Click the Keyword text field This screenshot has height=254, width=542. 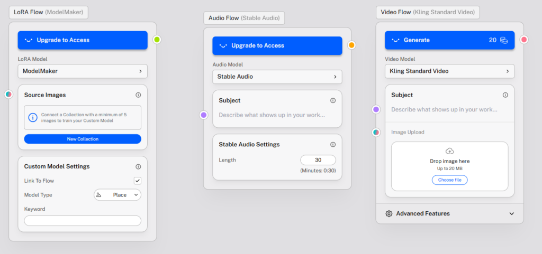coord(83,221)
